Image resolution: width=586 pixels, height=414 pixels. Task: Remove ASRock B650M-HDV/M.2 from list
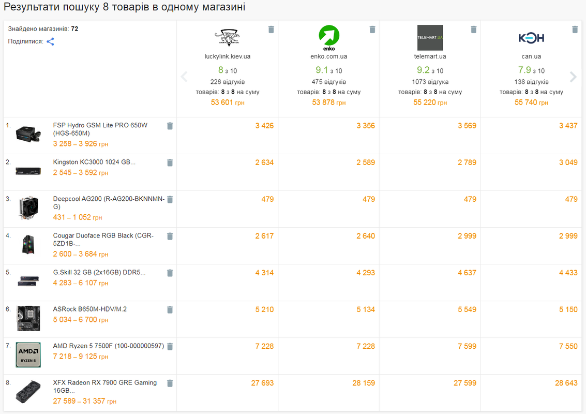coord(170,309)
